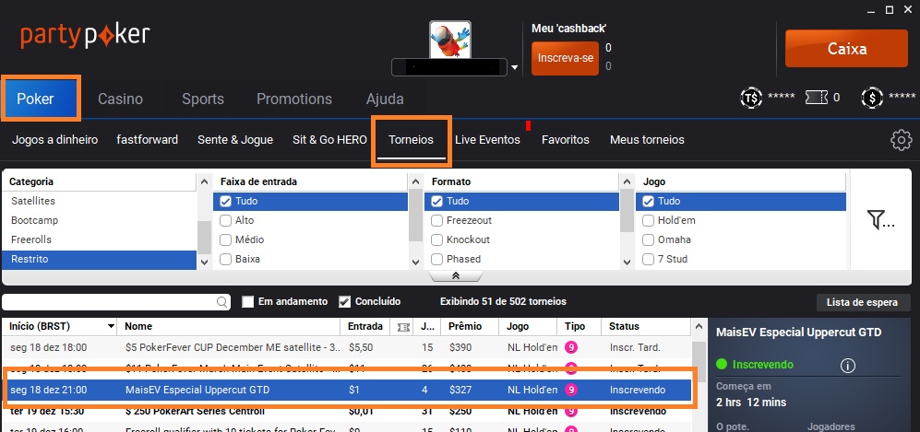This screenshot has width=920, height=432.
Task: Check the Omaha game filter
Action: [648, 240]
